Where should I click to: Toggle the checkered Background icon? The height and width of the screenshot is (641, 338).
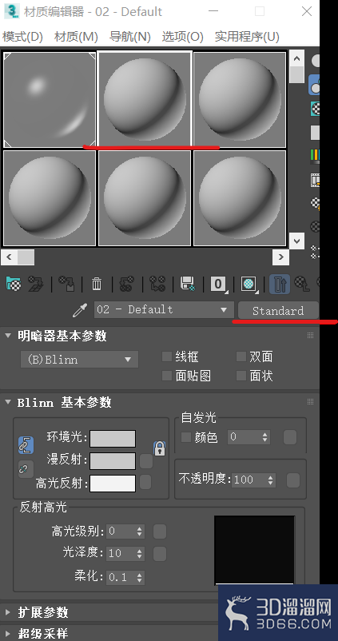pyautogui.click(x=315, y=109)
